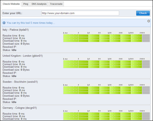Click Resolve time under Cologne
The height and width of the screenshot is (121, 153).
point(13,114)
